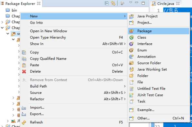Click the red Delete X icon
This screenshot has height=127, width=192.
click(24, 71)
